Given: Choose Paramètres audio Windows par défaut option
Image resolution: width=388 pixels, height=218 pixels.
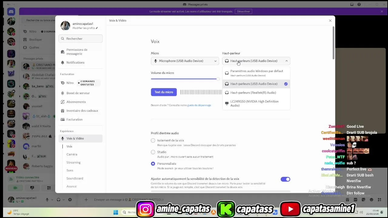Looking at the screenshot, I should point(256,73).
